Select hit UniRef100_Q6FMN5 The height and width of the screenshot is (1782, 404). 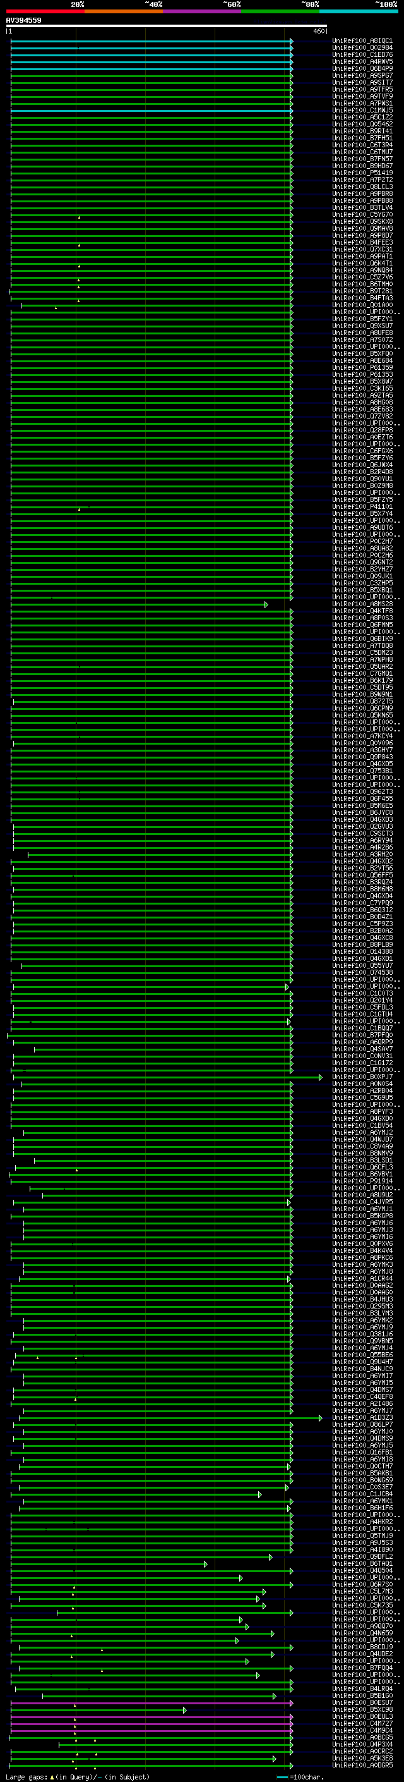362,625
